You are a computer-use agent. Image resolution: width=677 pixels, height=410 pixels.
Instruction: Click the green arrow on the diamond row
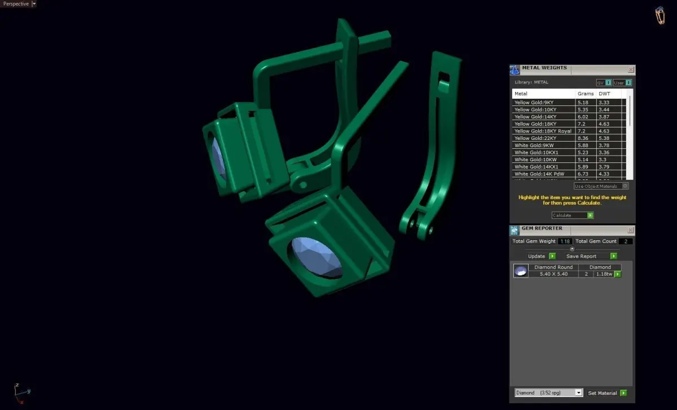618,274
